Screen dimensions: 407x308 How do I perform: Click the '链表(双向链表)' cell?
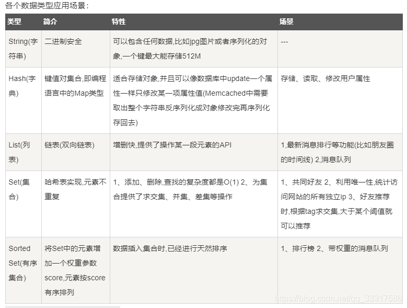coord(76,152)
